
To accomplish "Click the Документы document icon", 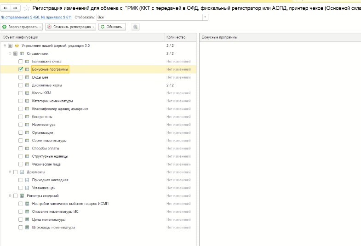I will pos(22,172).
